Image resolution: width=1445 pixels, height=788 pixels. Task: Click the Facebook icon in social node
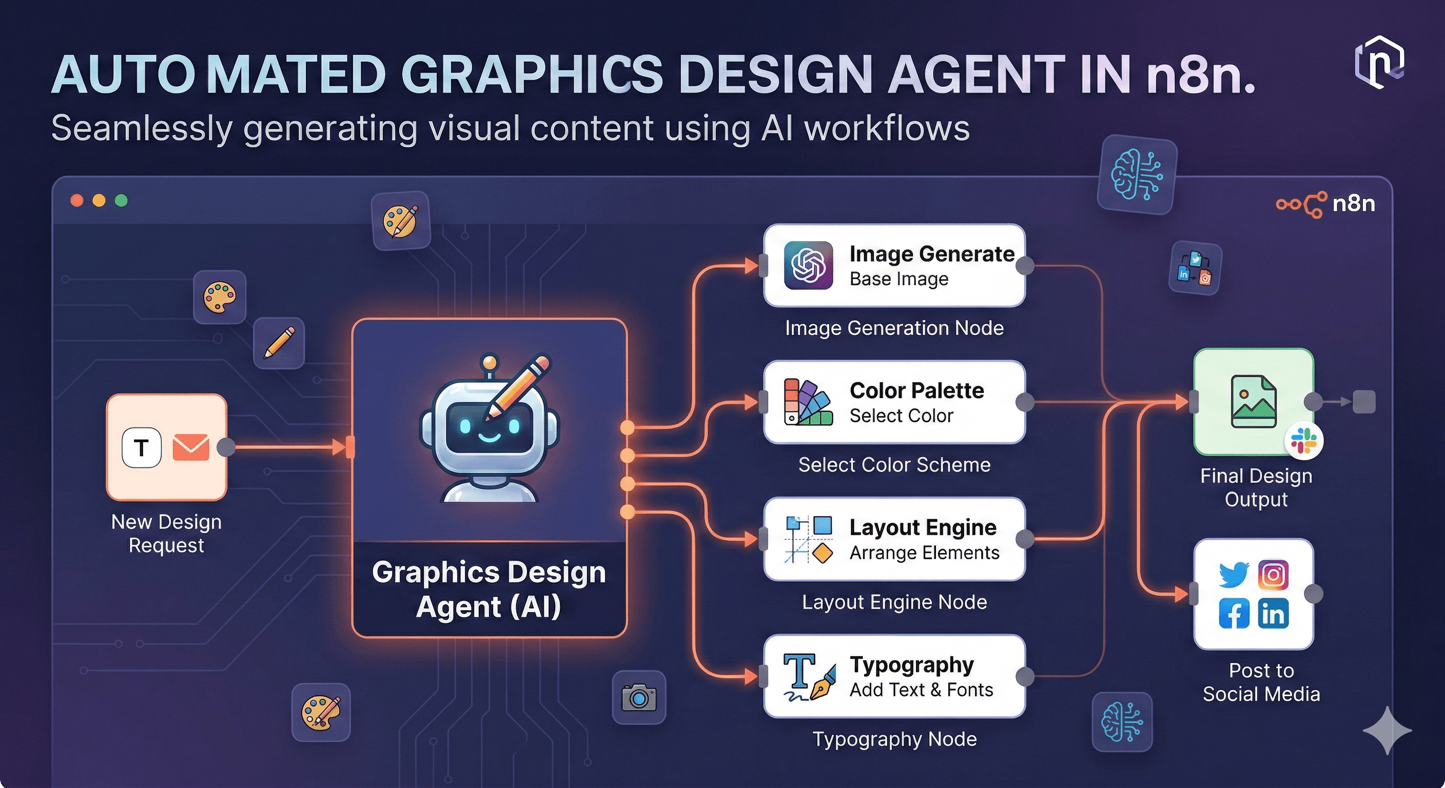1234,613
